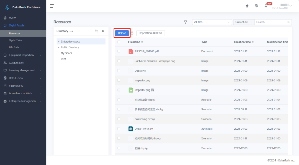Screen dimensions: 299x165
Task: Sort by Creation time arrows
Action: click(x=253, y=42)
